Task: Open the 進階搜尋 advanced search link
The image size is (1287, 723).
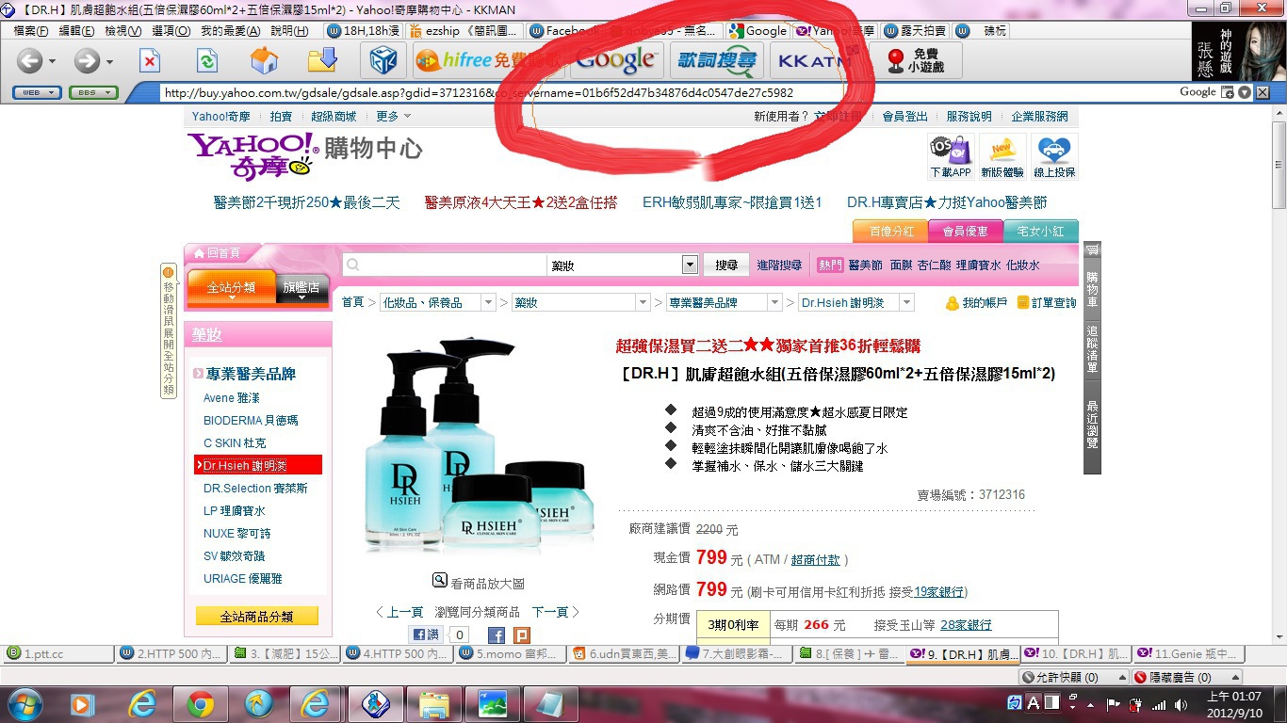Action: click(x=779, y=265)
